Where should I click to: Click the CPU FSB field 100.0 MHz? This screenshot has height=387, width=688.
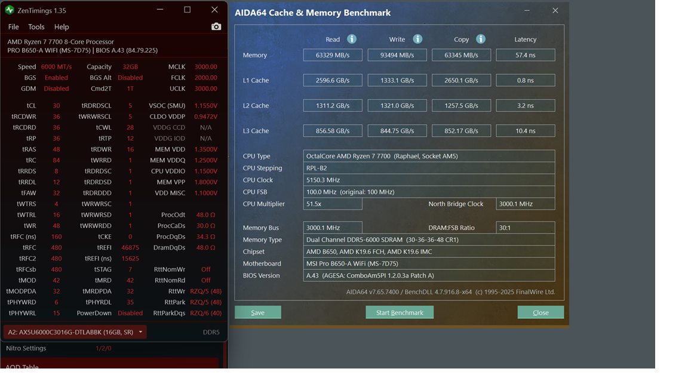coord(429,192)
